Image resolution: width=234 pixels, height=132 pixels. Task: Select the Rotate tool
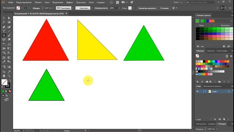(4, 44)
